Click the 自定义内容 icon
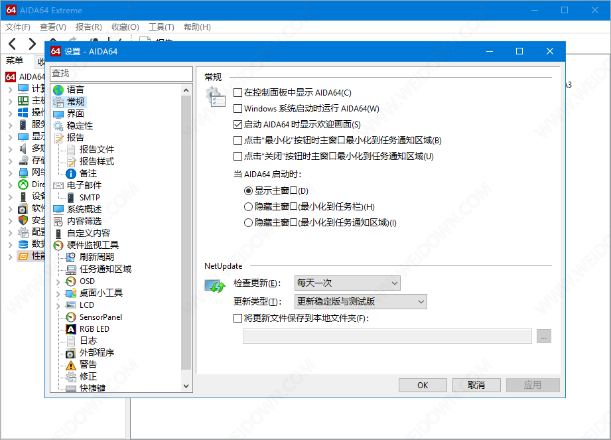This screenshot has height=440, width=611. tap(58, 234)
